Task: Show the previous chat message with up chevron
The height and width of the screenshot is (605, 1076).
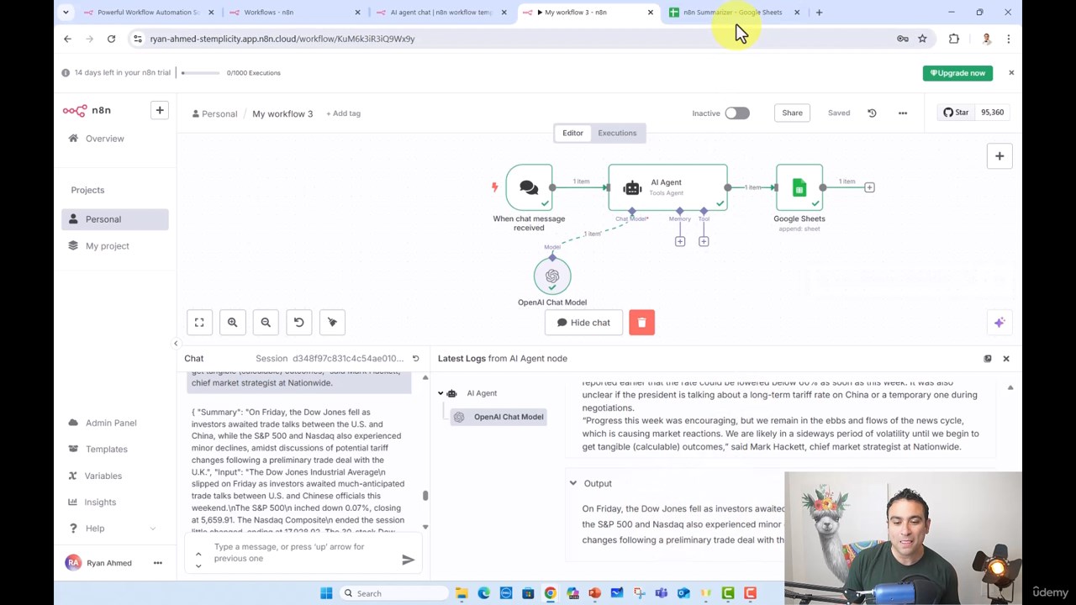Action: pos(198,553)
